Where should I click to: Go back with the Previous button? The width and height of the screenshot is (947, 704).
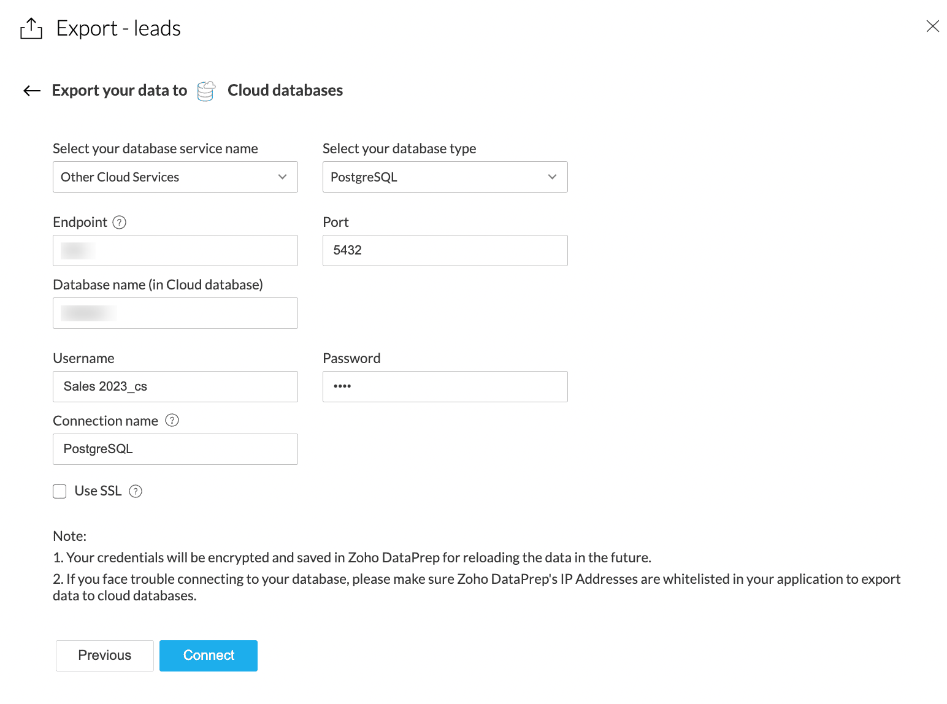(105, 656)
